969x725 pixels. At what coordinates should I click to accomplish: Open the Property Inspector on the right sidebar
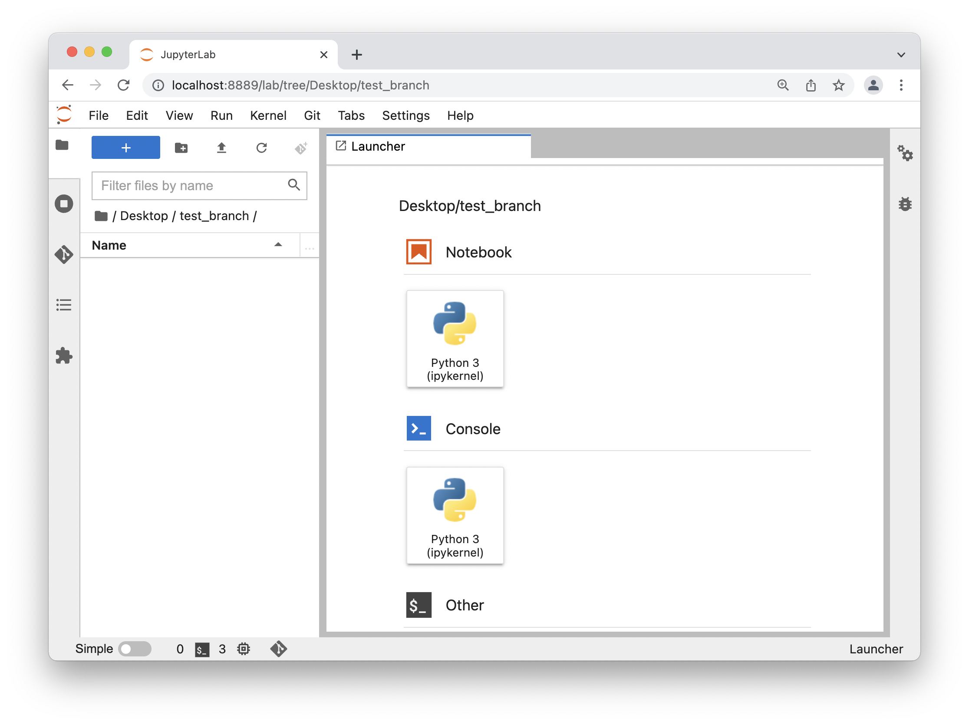tap(906, 153)
